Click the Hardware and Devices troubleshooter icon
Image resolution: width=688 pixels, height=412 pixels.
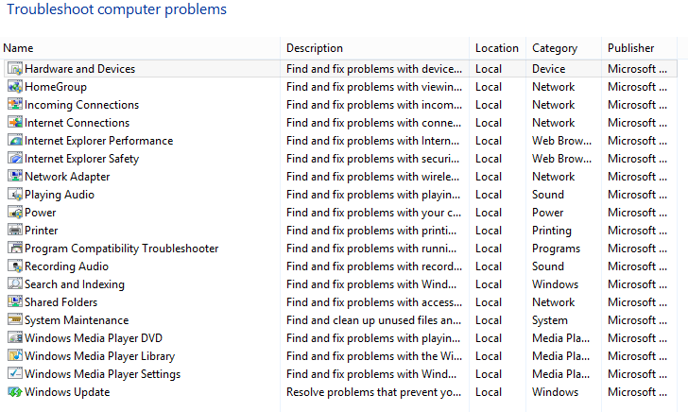pyautogui.click(x=15, y=68)
